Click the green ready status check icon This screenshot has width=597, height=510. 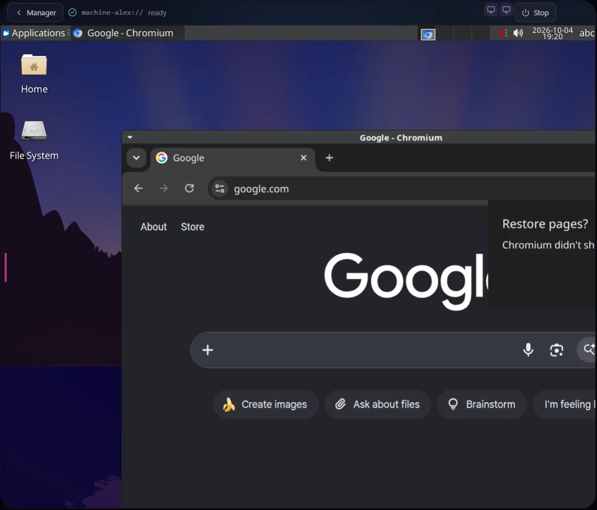pyautogui.click(x=73, y=12)
